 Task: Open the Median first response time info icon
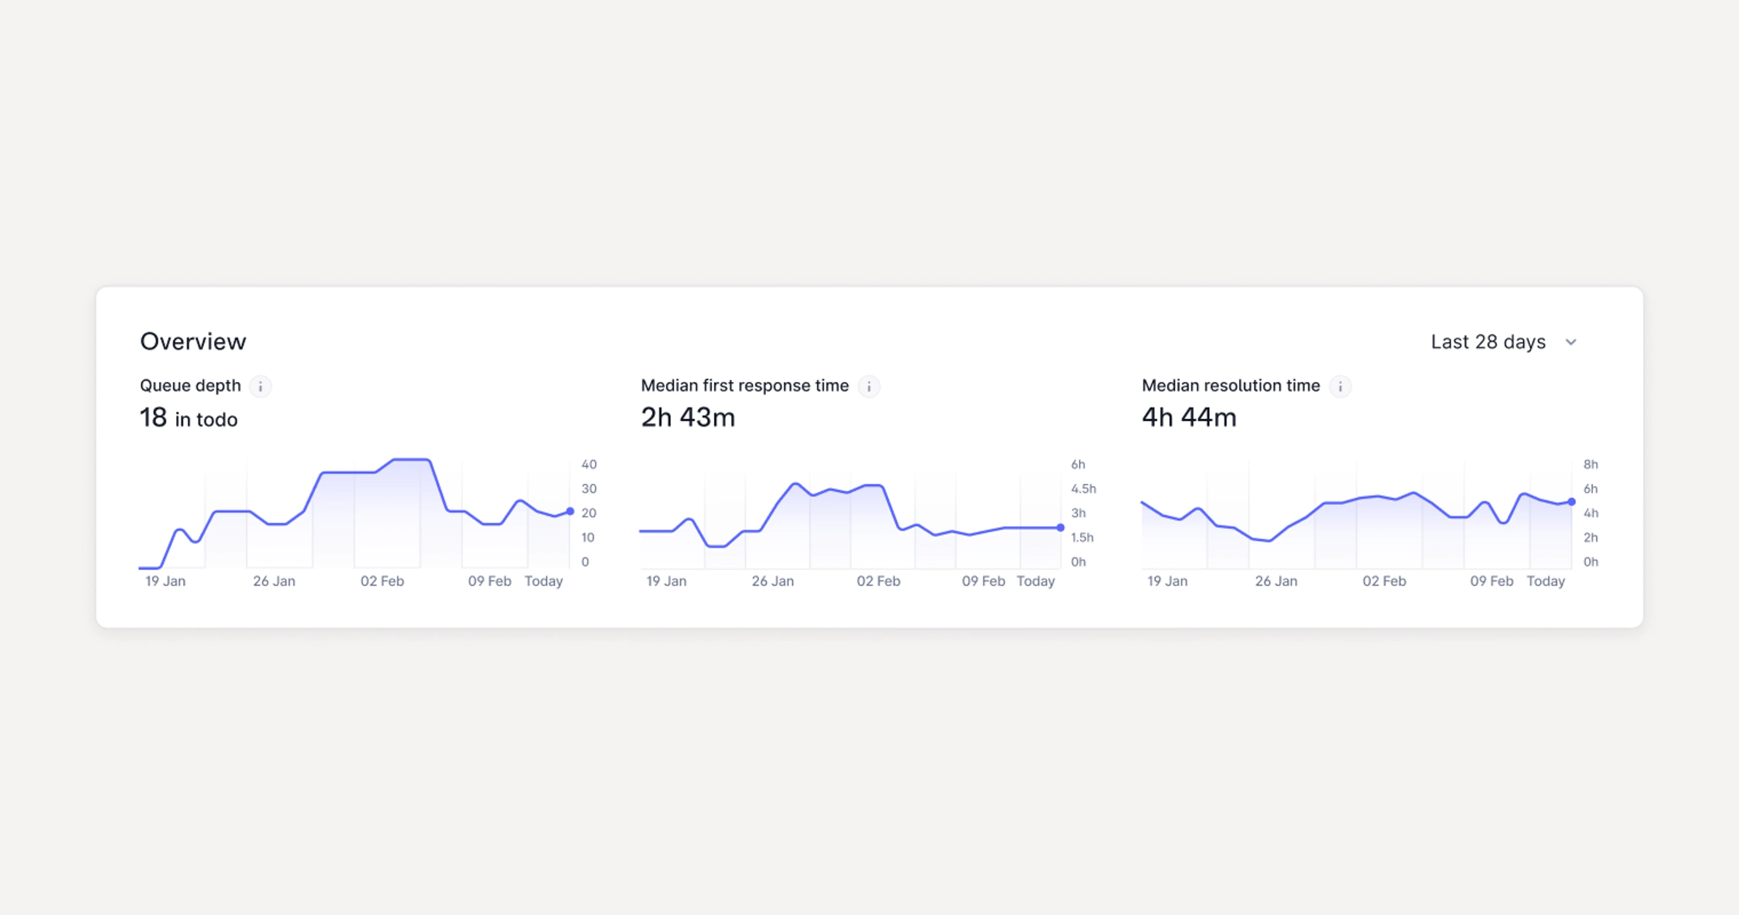(x=869, y=387)
